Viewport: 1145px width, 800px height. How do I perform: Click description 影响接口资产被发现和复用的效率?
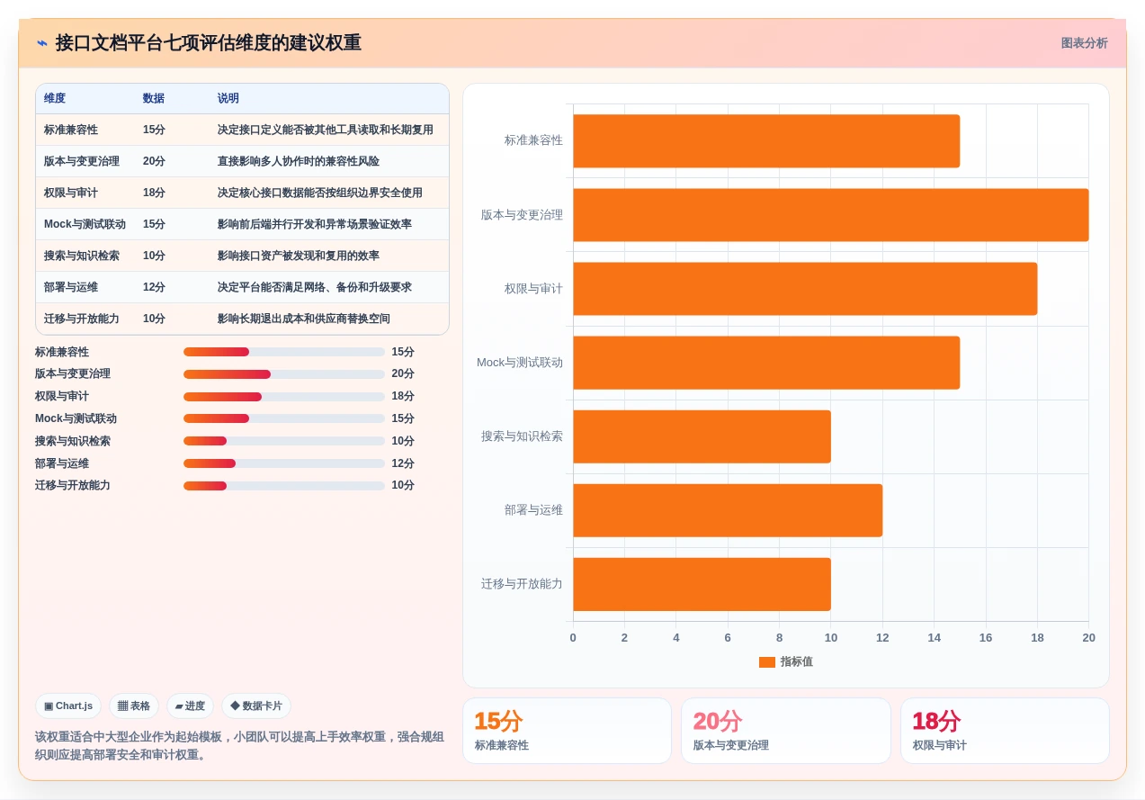tap(299, 256)
